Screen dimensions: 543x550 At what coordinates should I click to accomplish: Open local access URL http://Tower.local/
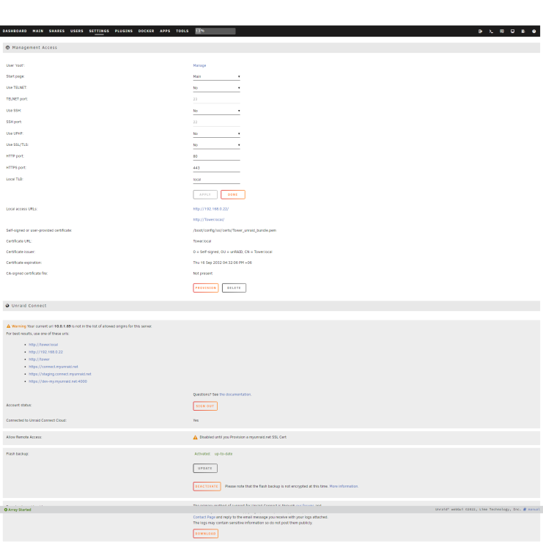coord(209,220)
